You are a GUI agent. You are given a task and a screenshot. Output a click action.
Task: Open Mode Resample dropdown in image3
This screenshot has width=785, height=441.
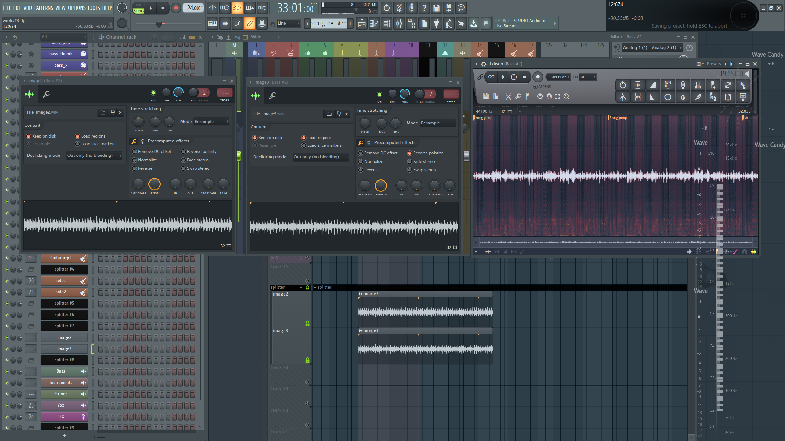[438, 123]
